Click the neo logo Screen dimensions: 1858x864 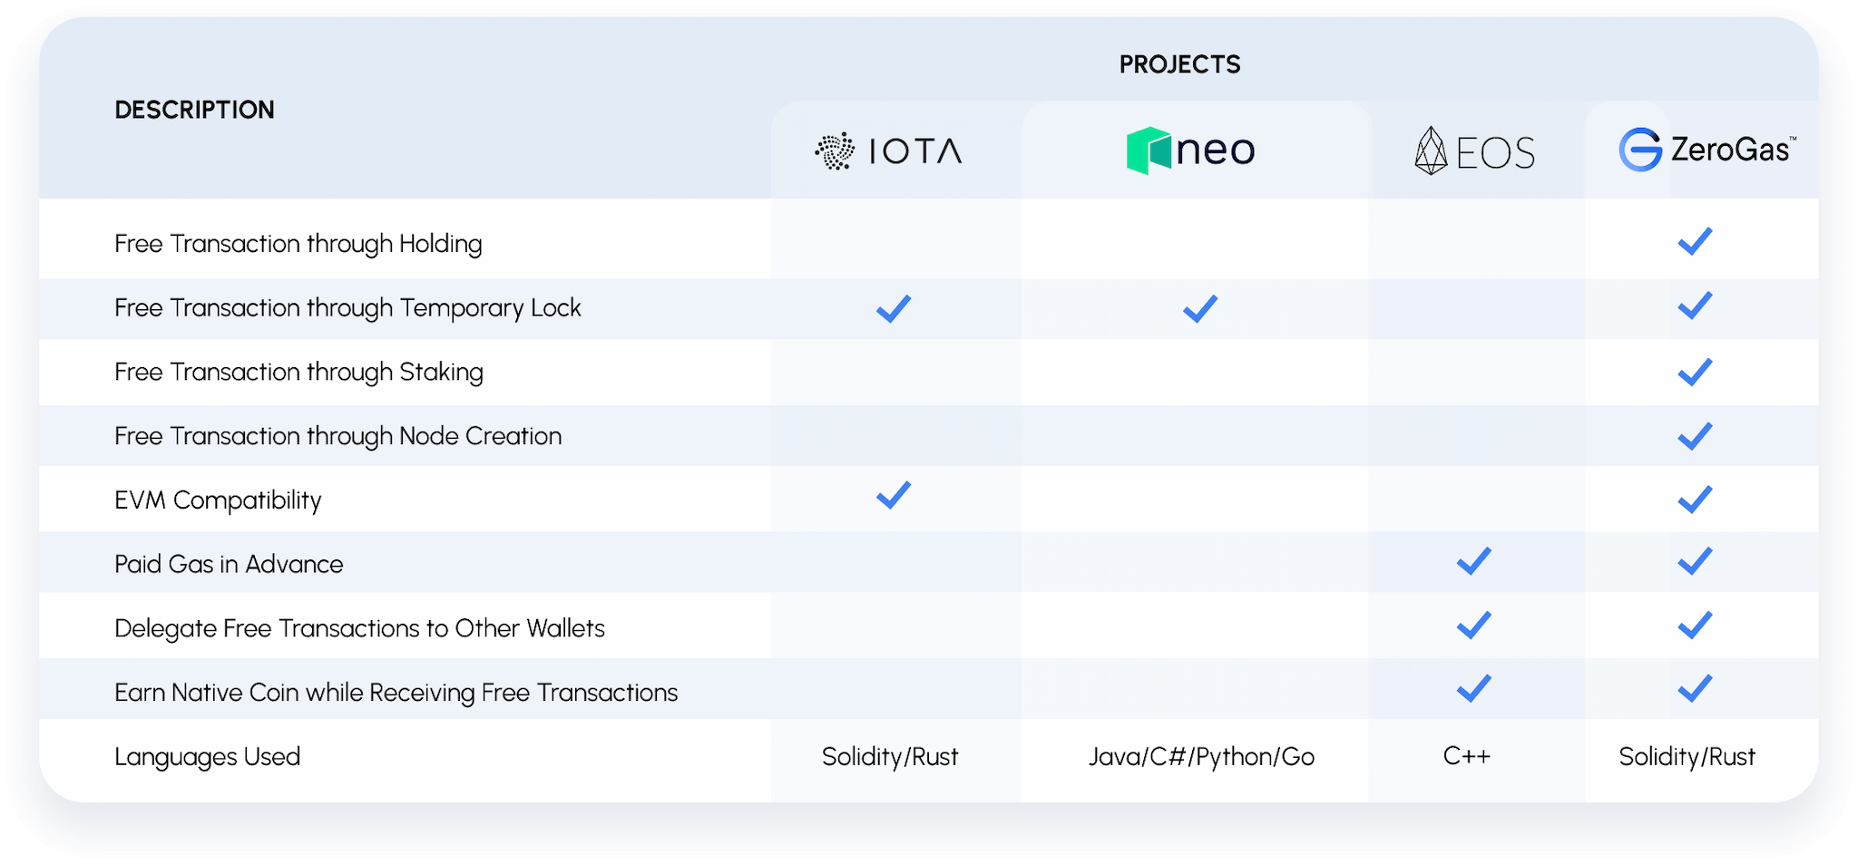coord(1190,150)
